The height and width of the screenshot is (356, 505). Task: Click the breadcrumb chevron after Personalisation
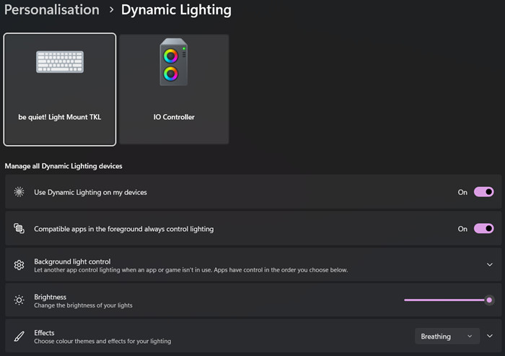coord(111,10)
